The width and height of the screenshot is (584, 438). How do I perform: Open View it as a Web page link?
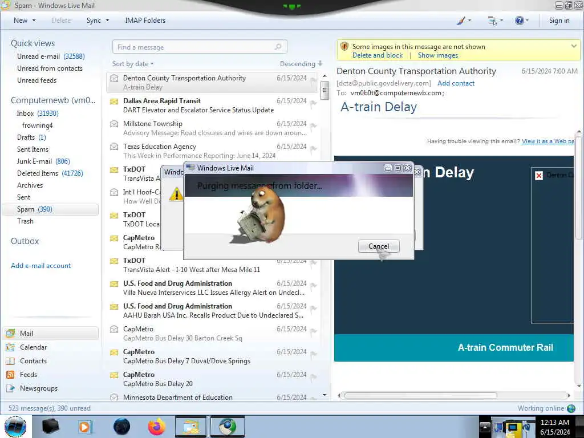547,141
